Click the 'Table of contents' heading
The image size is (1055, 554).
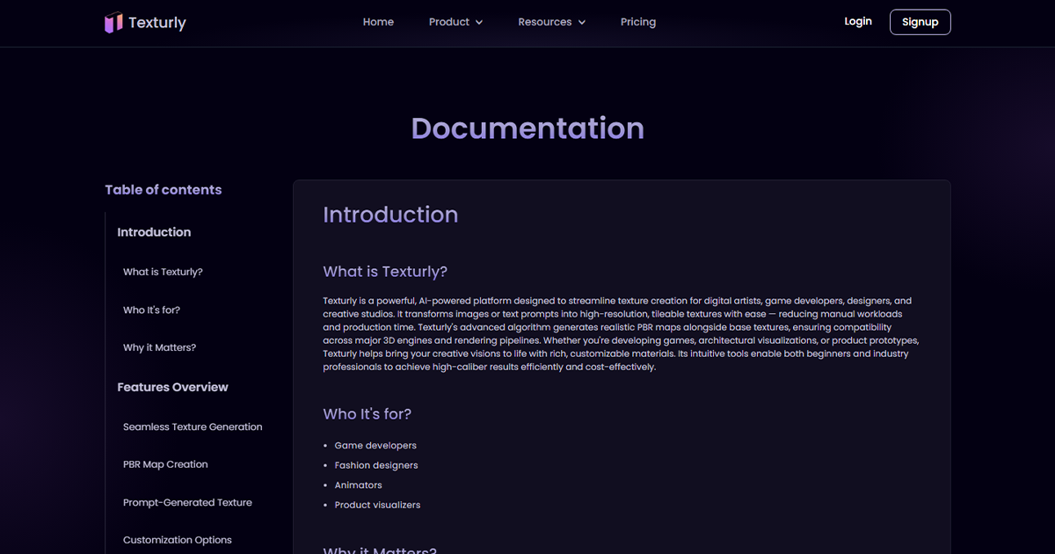[164, 190]
